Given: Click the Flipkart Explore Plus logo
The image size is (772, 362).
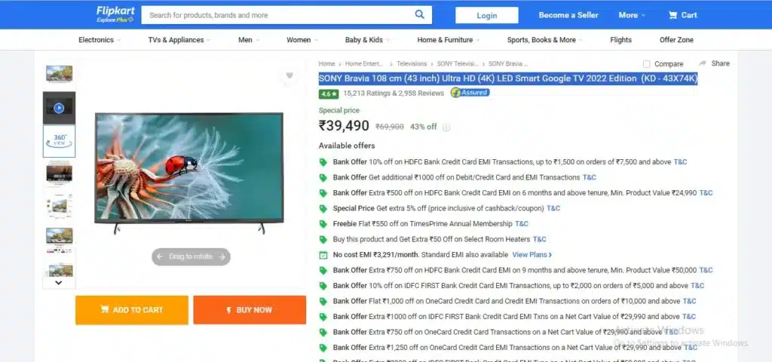Looking at the screenshot, I should (115, 14).
